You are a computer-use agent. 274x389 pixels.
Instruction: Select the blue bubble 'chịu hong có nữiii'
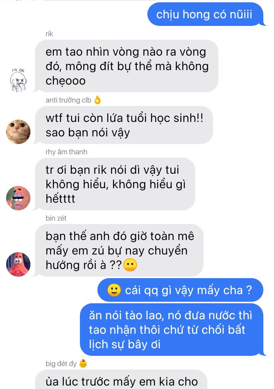click(205, 14)
